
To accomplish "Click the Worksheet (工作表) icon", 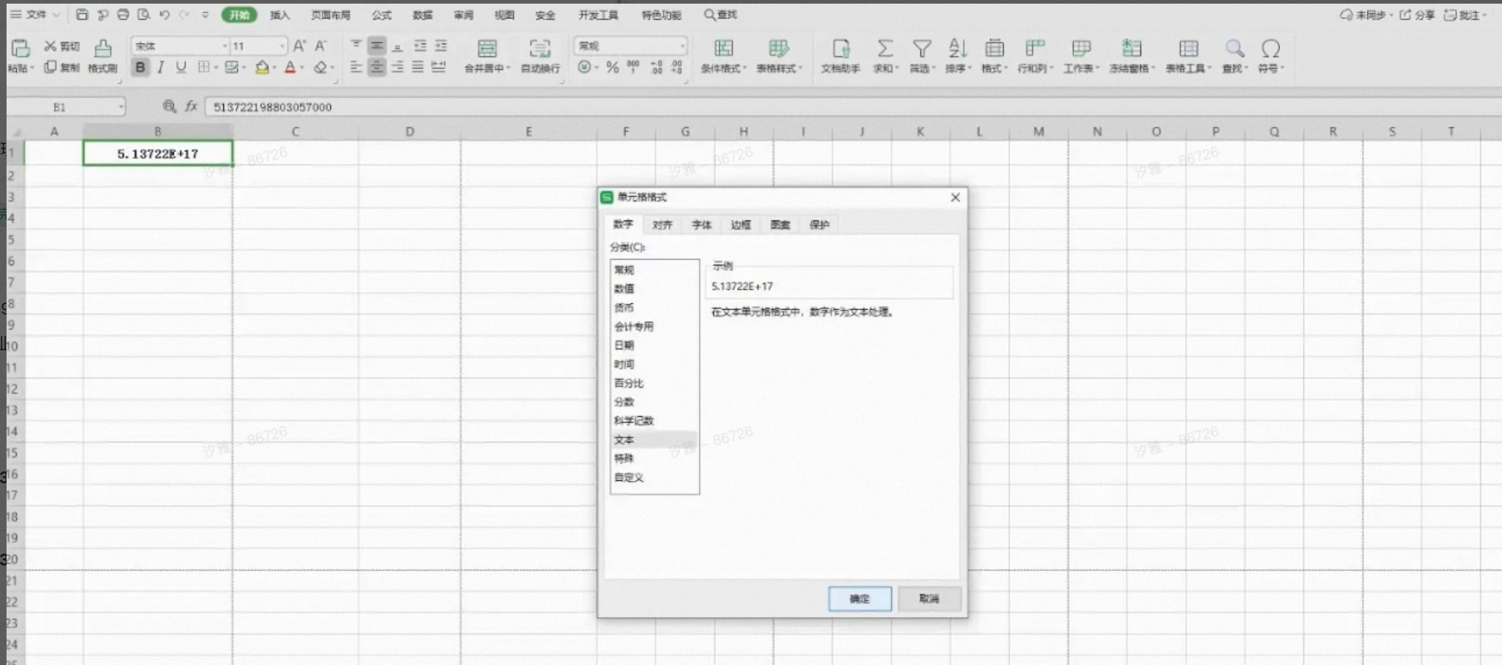I will [1081, 49].
